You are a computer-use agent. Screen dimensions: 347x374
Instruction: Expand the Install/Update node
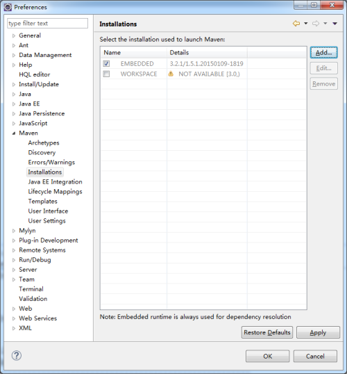(x=14, y=84)
